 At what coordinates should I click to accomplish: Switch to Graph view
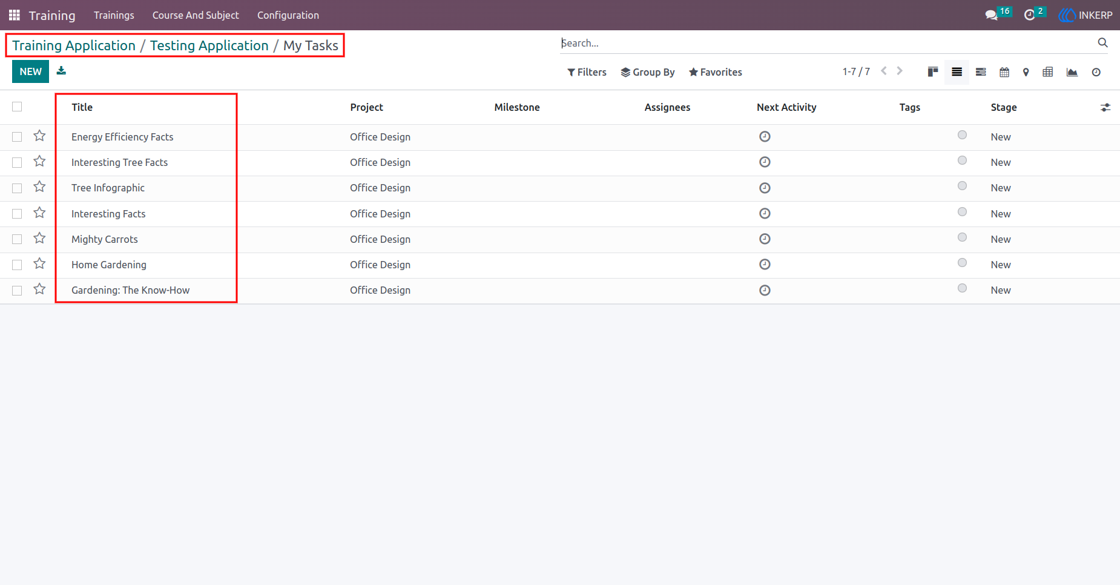click(1072, 72)
